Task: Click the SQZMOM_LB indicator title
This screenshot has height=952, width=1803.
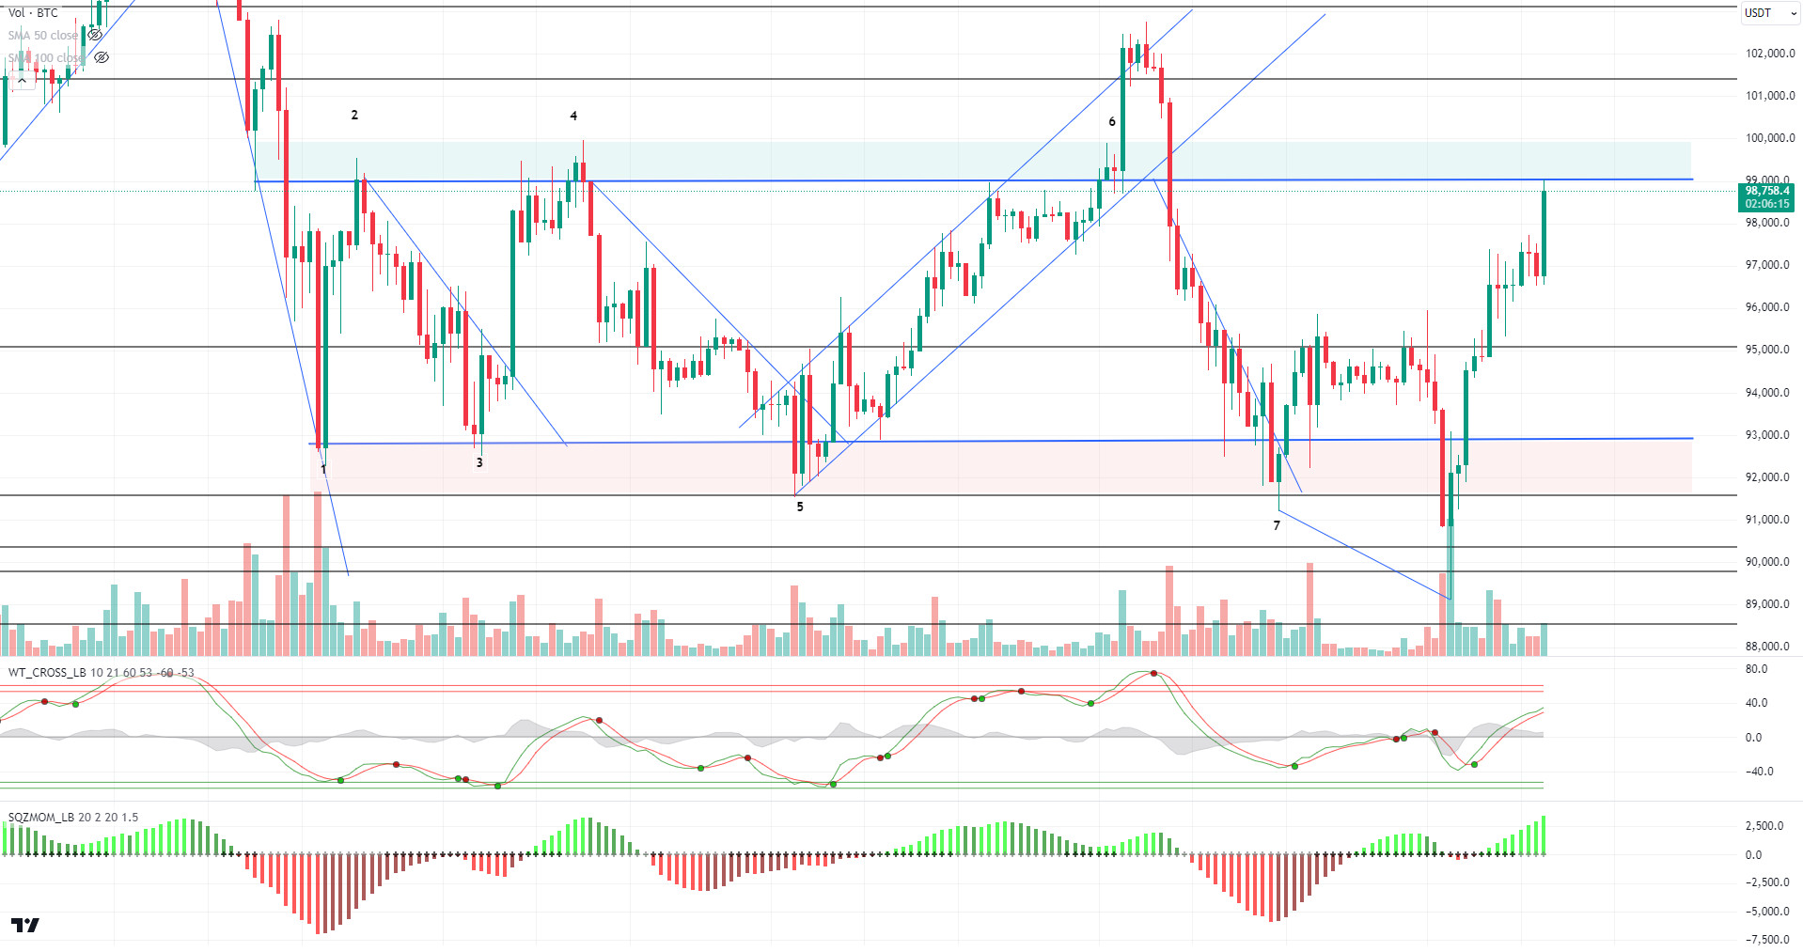Action: click(41, 817)
